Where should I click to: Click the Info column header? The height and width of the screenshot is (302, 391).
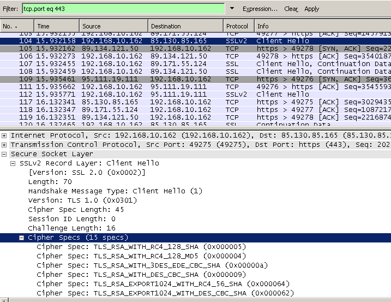322,26
